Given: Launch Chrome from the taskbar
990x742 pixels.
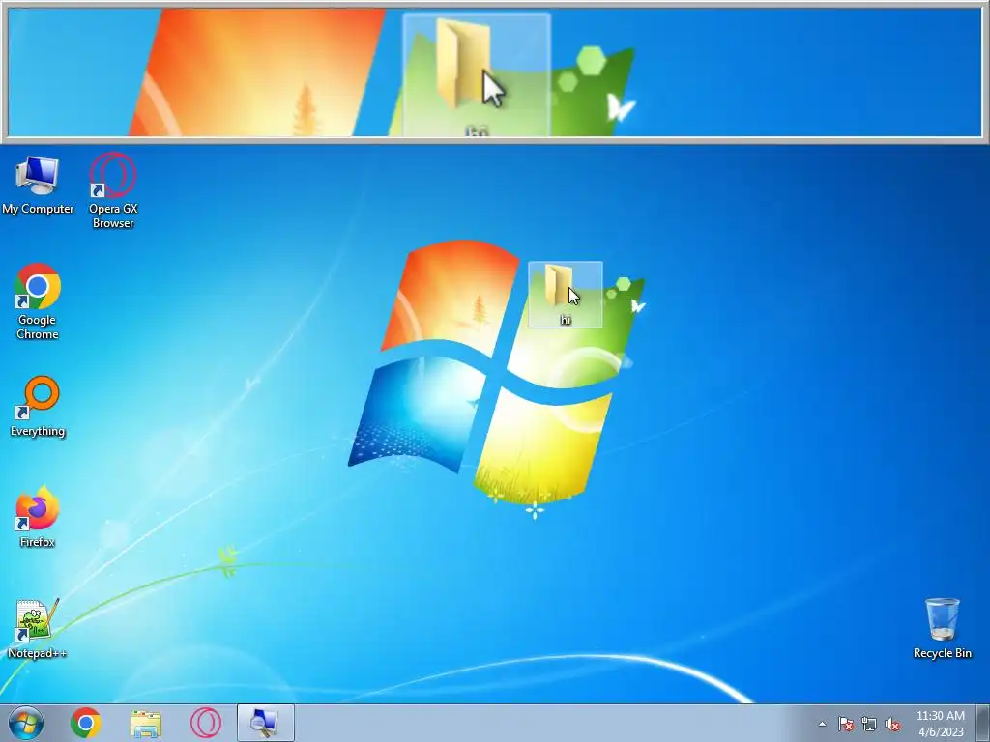Looking at the screenshot, I should tap(86, 723).
